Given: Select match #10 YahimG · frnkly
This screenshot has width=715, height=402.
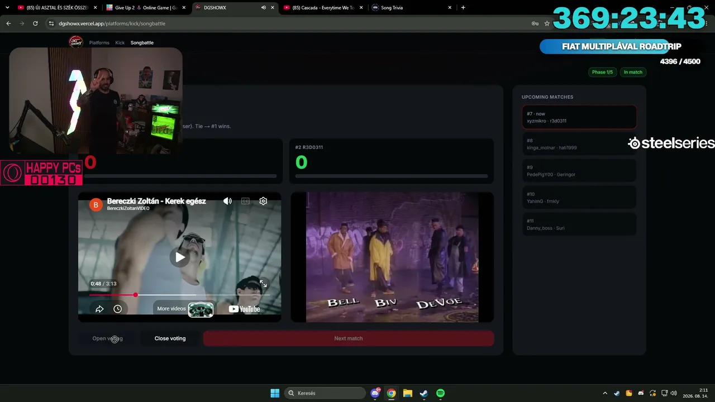Looking at the screenshot, I should 579,198.
